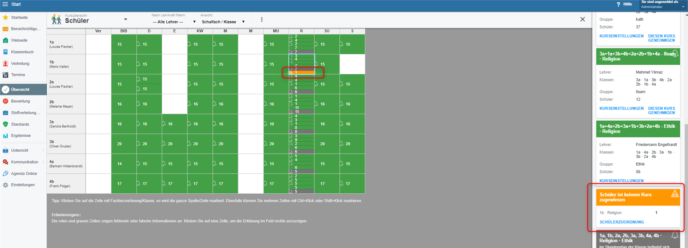The width and height of the screenshot is (688, 248).
Task: Open Klassenbuch in sidebar
Action: pyautogui.click(x=23, y=52)
